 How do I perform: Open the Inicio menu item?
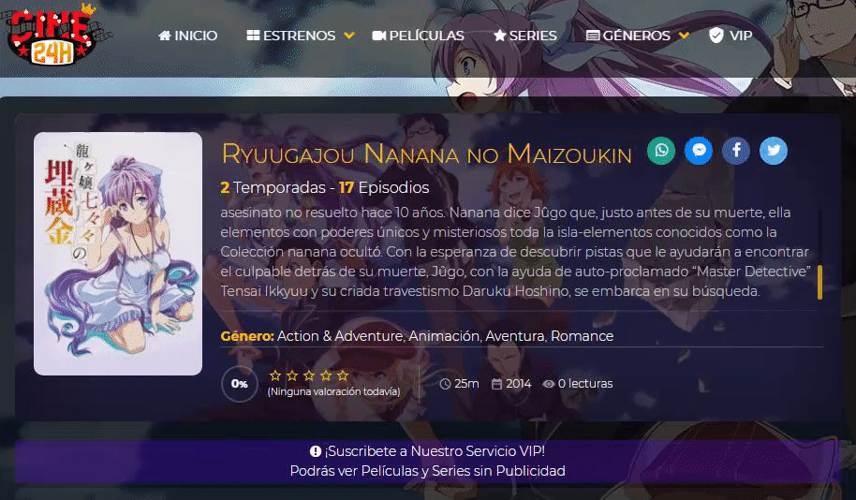pyautogui.click(x=188, y=36)
